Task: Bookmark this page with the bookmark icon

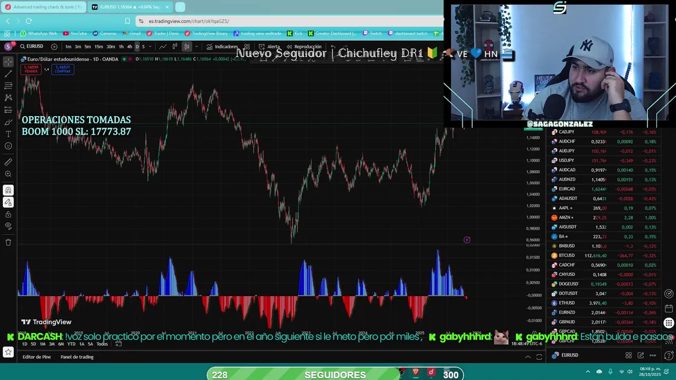Action: pyautogui.click(x=127, y=21)
